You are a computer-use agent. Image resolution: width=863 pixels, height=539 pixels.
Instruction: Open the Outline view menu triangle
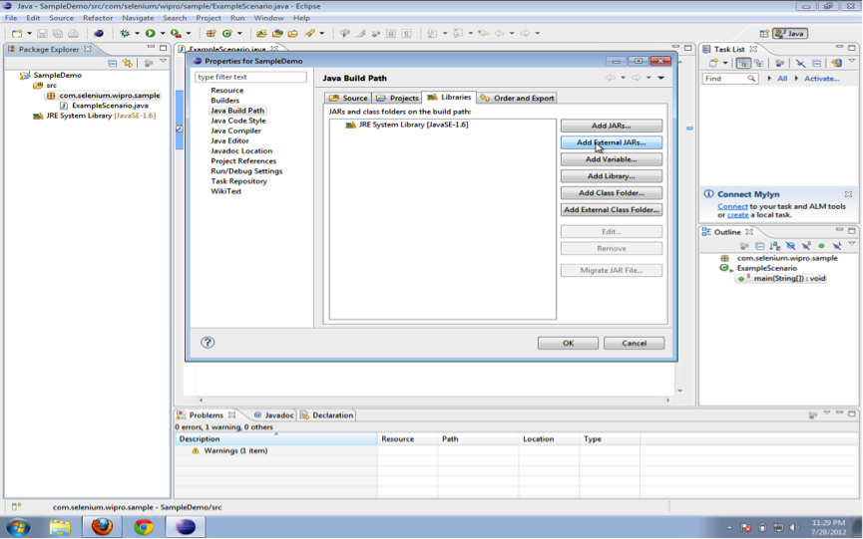851,243
